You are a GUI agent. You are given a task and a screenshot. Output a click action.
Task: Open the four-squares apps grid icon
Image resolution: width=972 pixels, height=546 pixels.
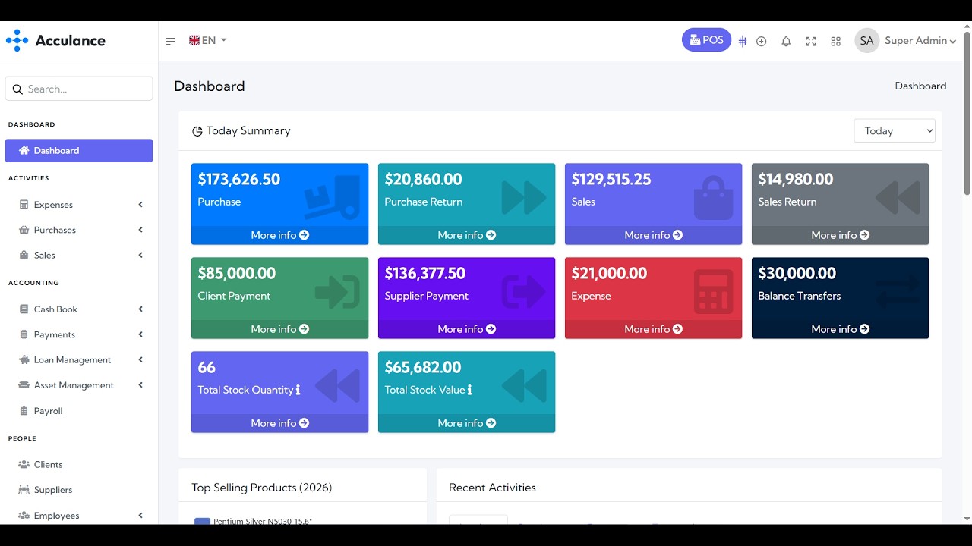(836, 42)
